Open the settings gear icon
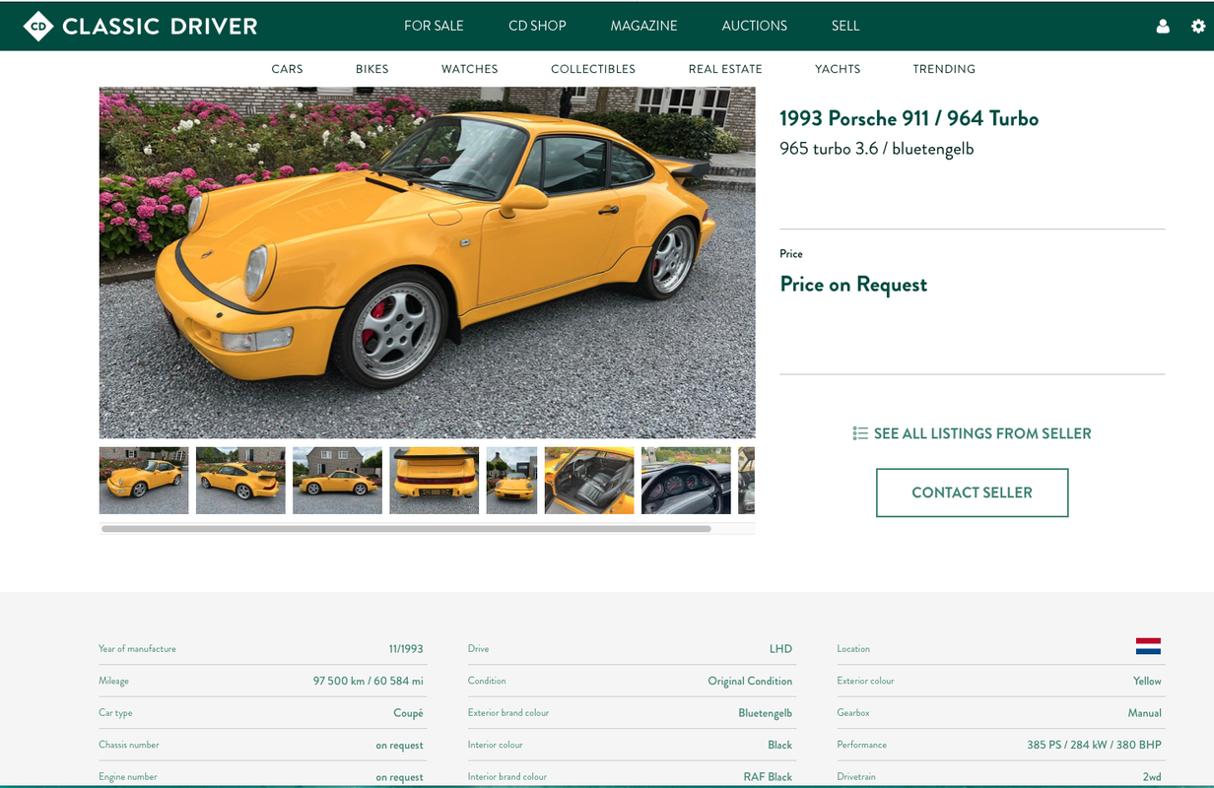The height and width of the screenshot is (788, 1214). click(x=1198, y=27)
